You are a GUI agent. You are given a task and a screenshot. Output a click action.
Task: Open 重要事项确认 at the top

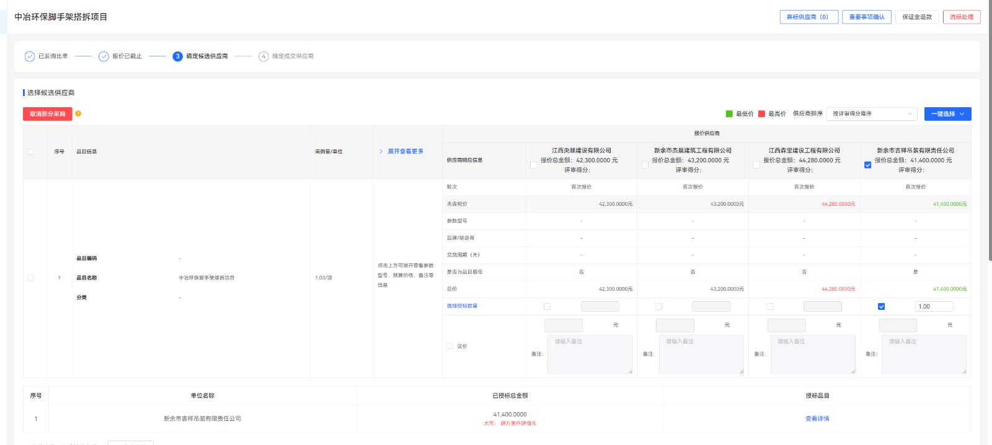pos(866,17)
